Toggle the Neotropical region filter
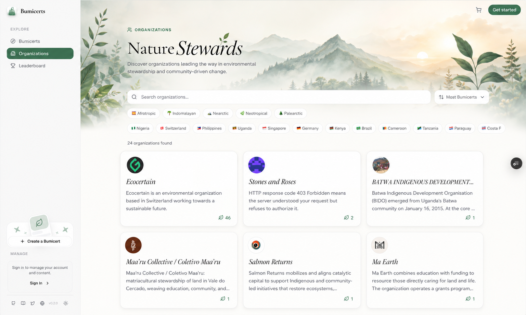526x315 pixels. 254,113
